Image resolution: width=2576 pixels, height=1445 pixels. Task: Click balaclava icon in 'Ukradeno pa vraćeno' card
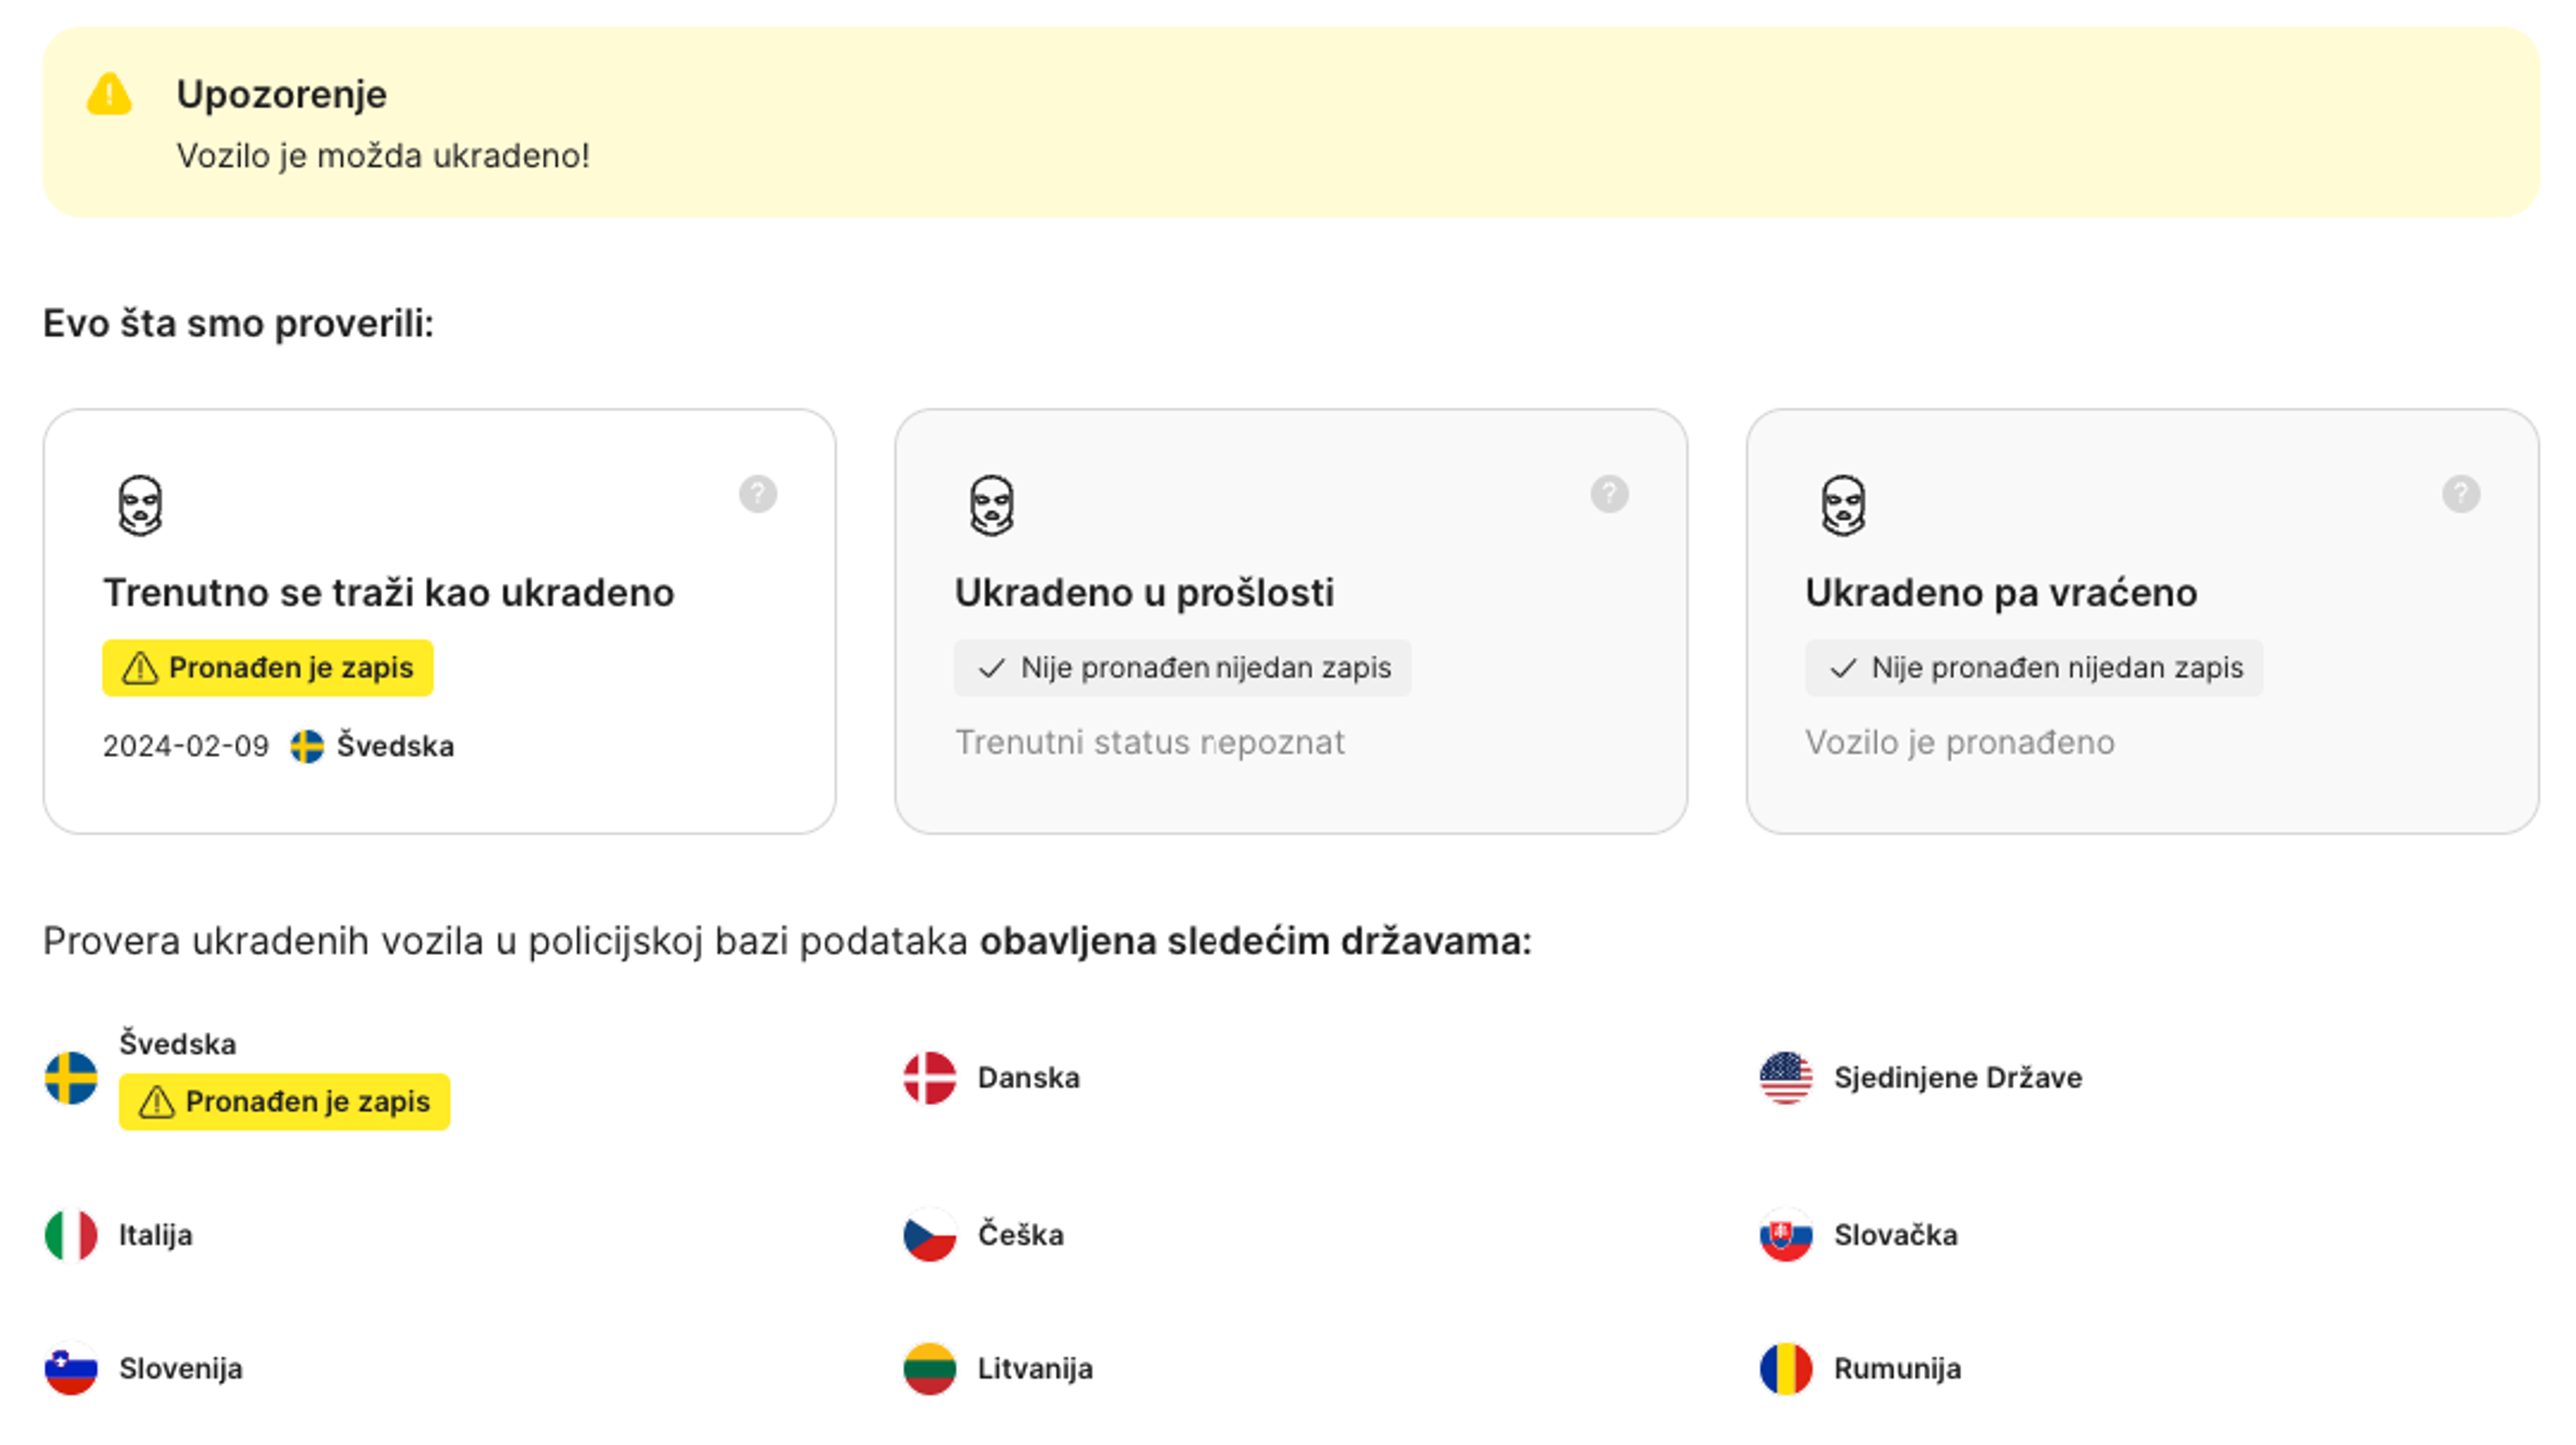(1843, 506)
